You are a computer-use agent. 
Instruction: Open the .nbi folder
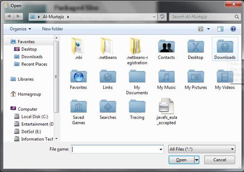79,49
